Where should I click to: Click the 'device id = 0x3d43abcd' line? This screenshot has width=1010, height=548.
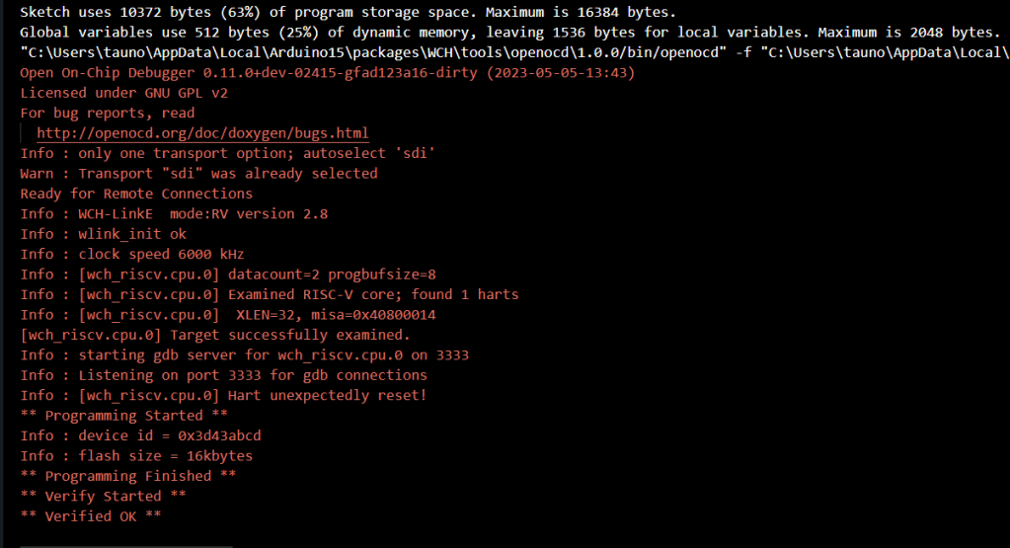pyautogui.click(x=140, y=435)
